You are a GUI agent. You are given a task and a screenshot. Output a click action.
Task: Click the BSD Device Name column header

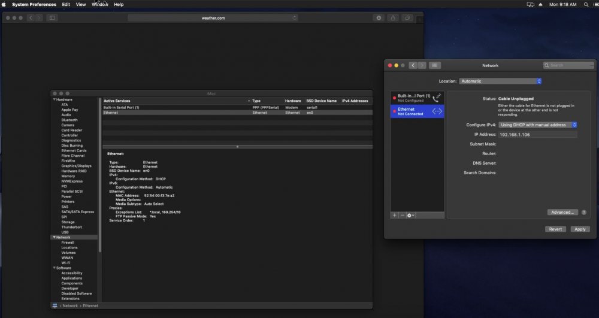pos(321,101)
